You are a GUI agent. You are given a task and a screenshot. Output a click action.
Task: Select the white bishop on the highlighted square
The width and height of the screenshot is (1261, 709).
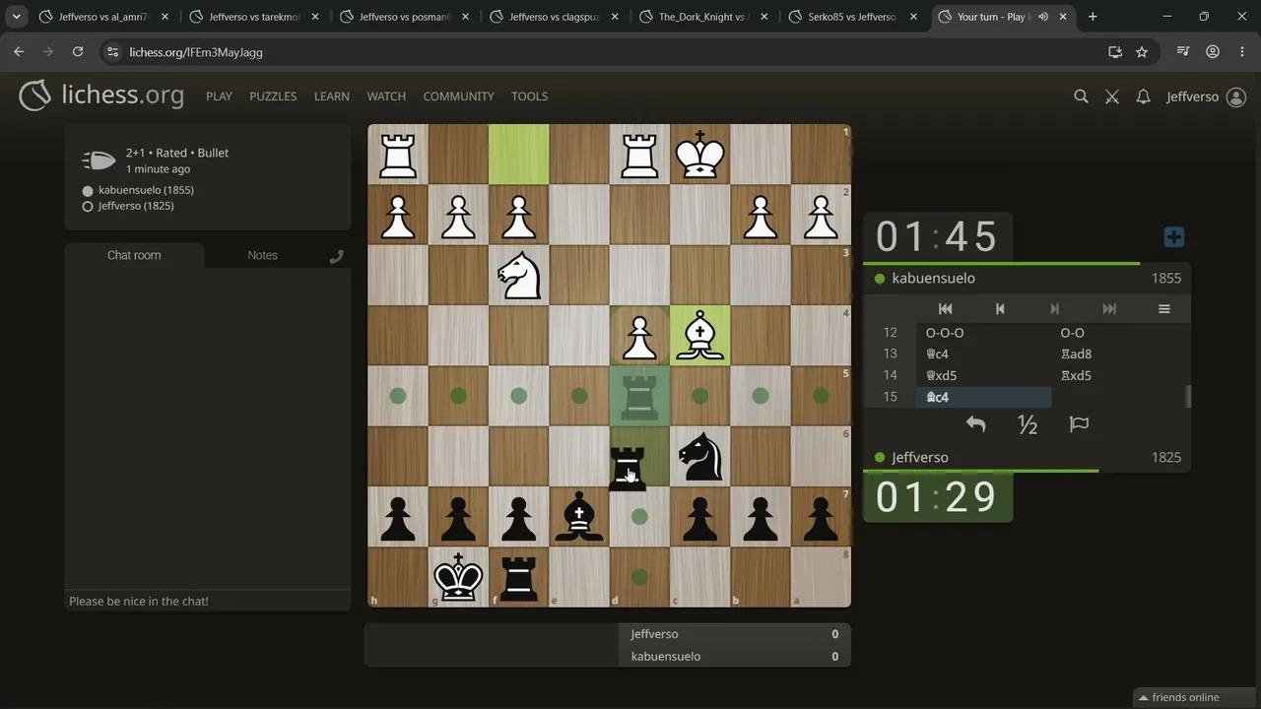coord(700,336)
